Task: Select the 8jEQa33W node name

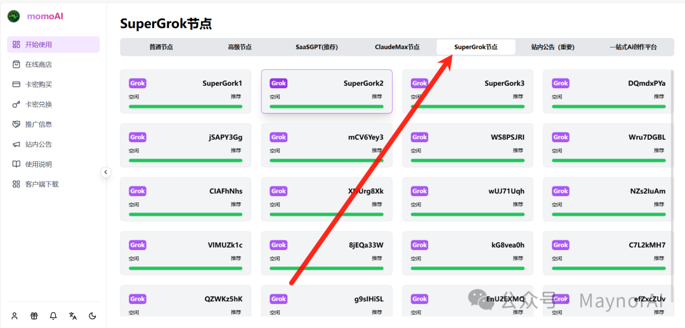Action: [x=366, y=245]
